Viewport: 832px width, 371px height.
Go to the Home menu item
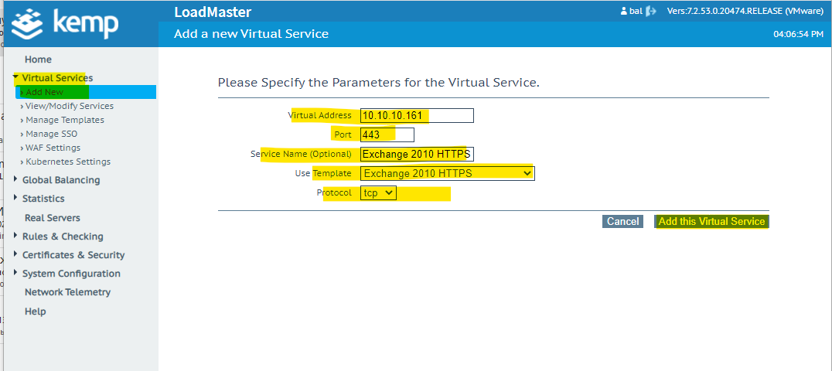(38, 60)
